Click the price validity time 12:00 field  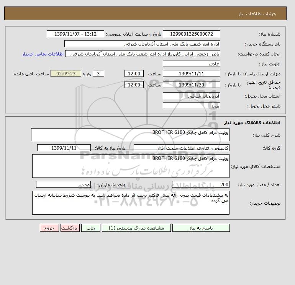pyautogui.click(x=134, y=85)
